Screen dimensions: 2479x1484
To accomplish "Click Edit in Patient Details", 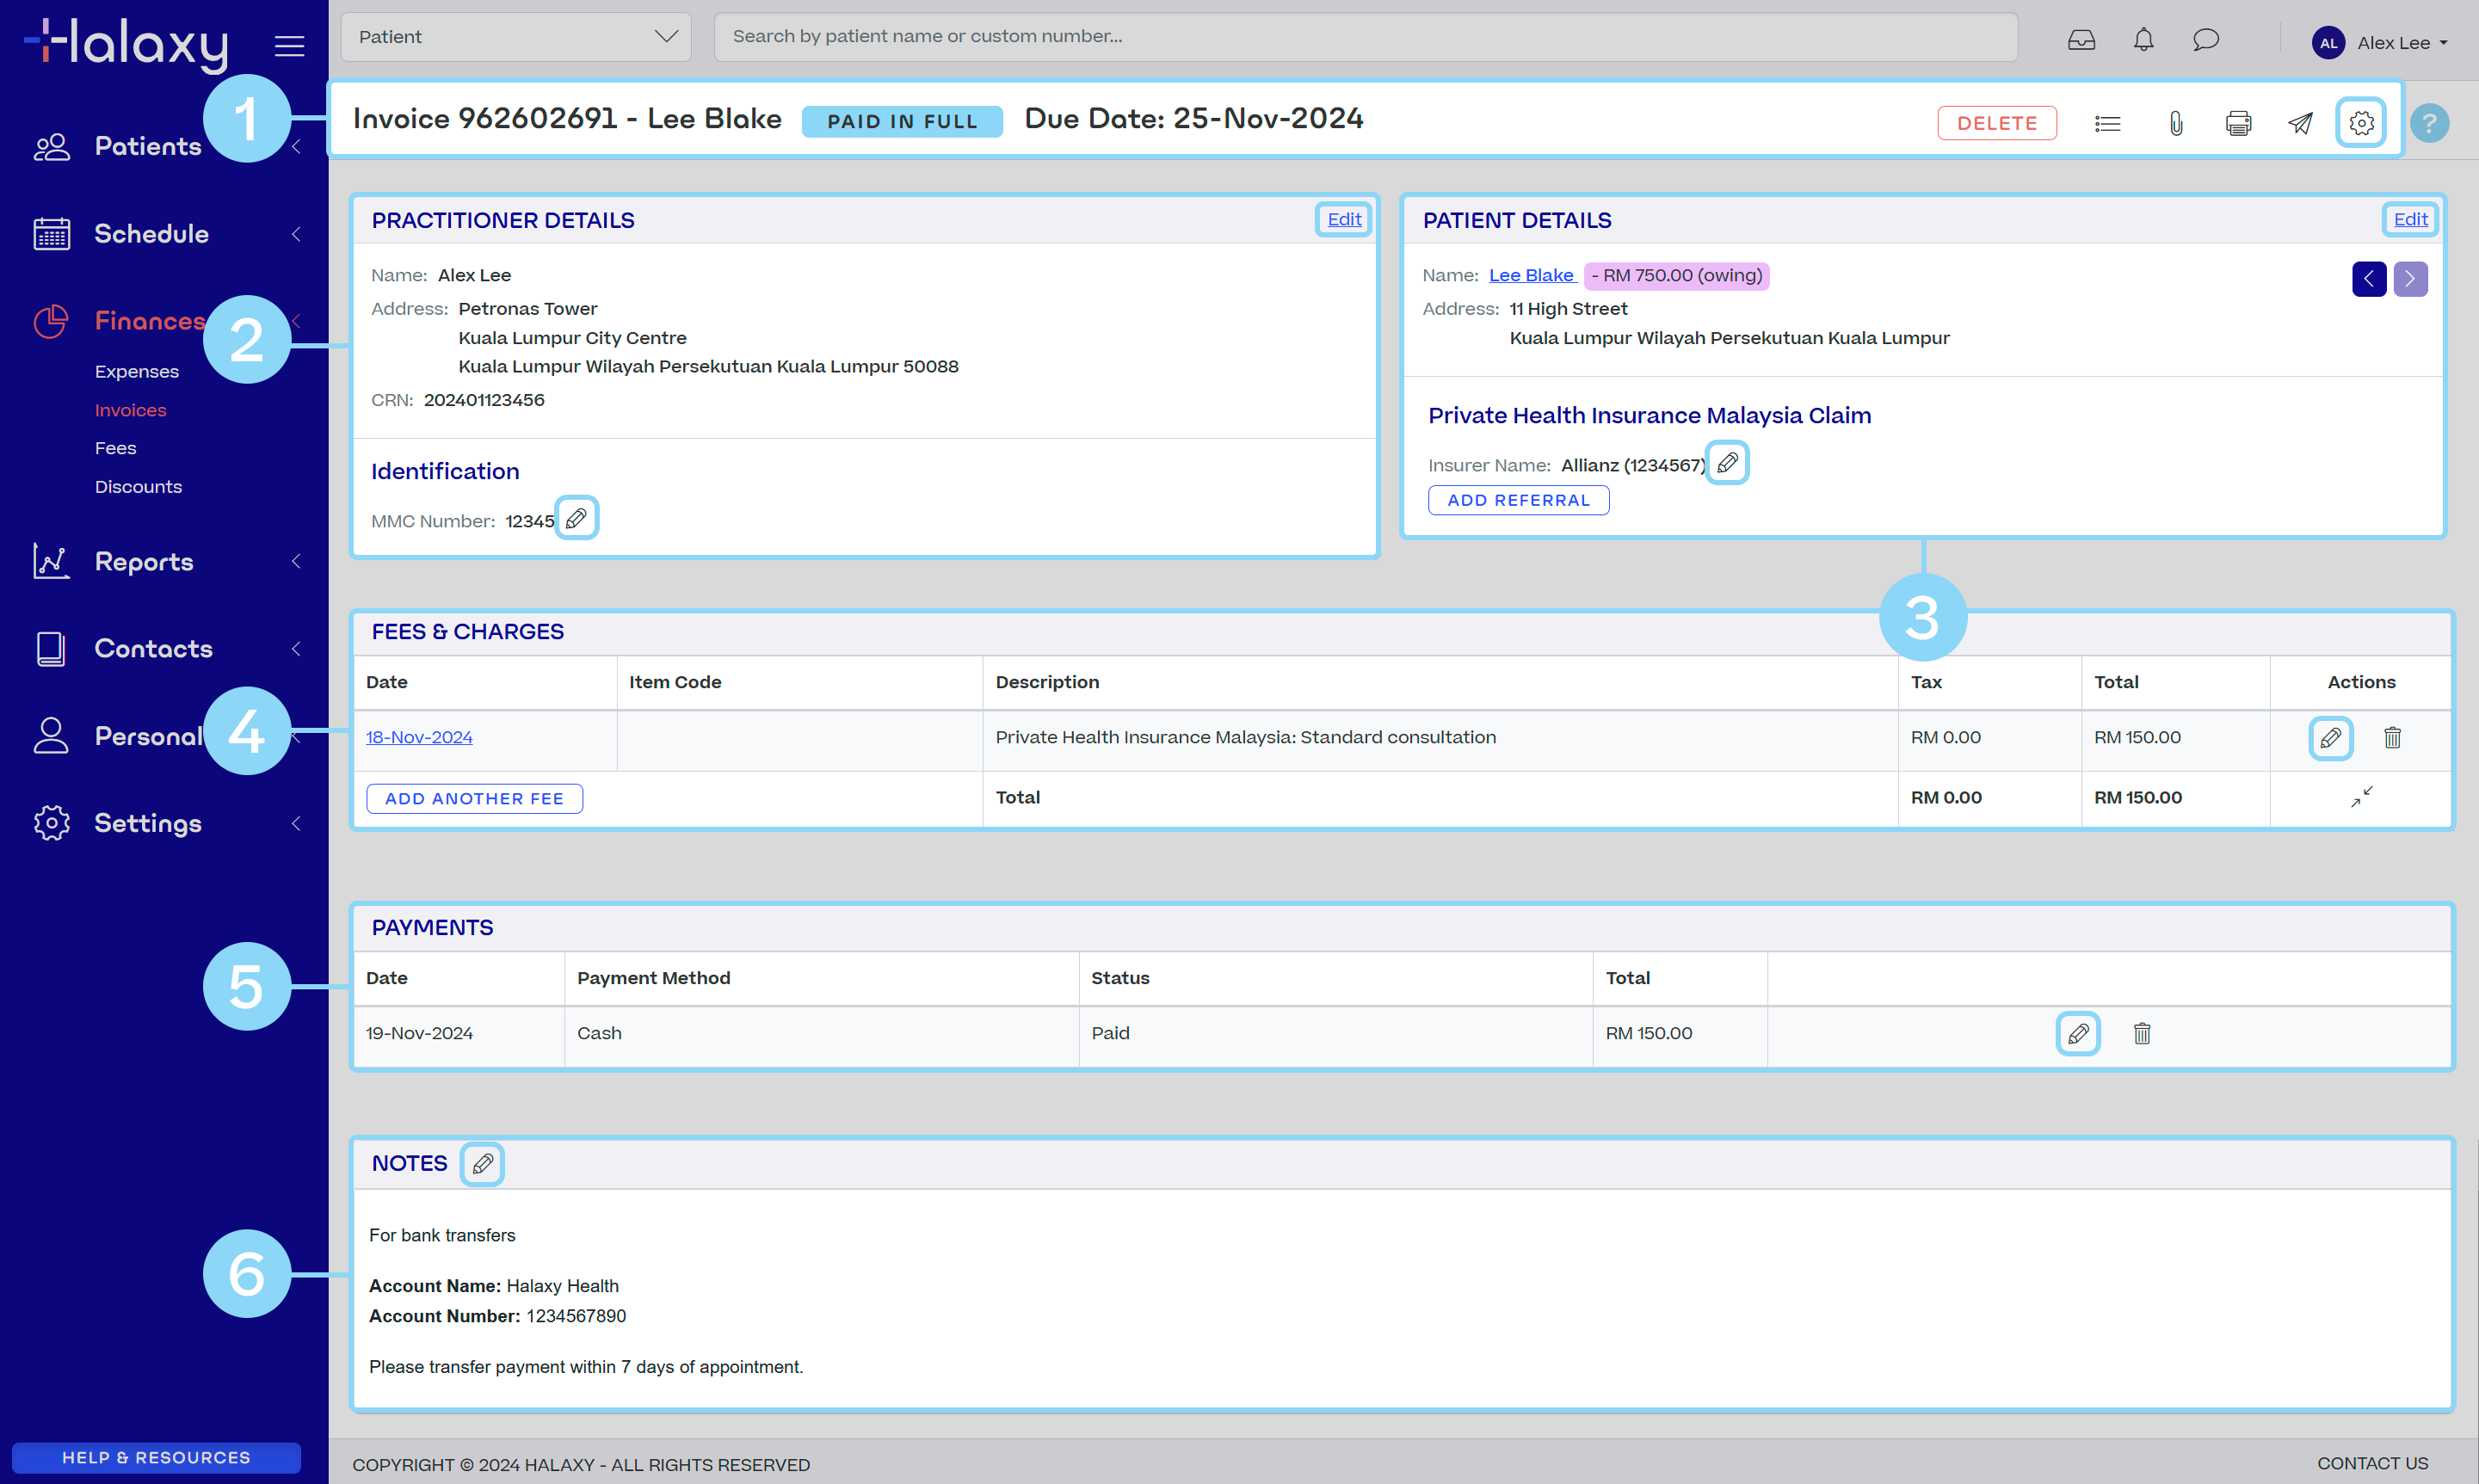I will tap(2409, 219).
